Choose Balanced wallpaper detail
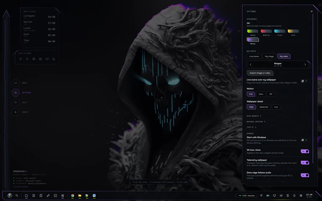 tap(264, 107)
